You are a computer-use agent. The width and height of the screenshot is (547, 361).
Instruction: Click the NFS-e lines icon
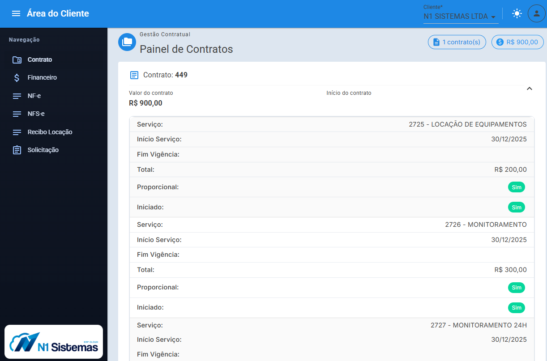coord(17,114)
